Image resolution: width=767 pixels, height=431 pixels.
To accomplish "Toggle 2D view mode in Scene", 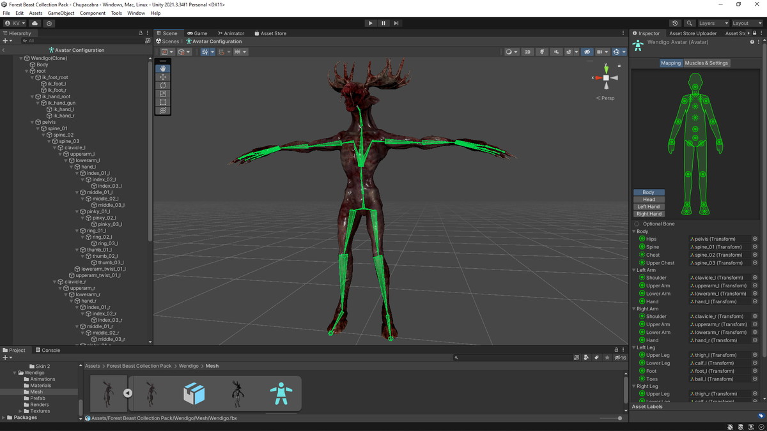I will (x=527, y=52).
